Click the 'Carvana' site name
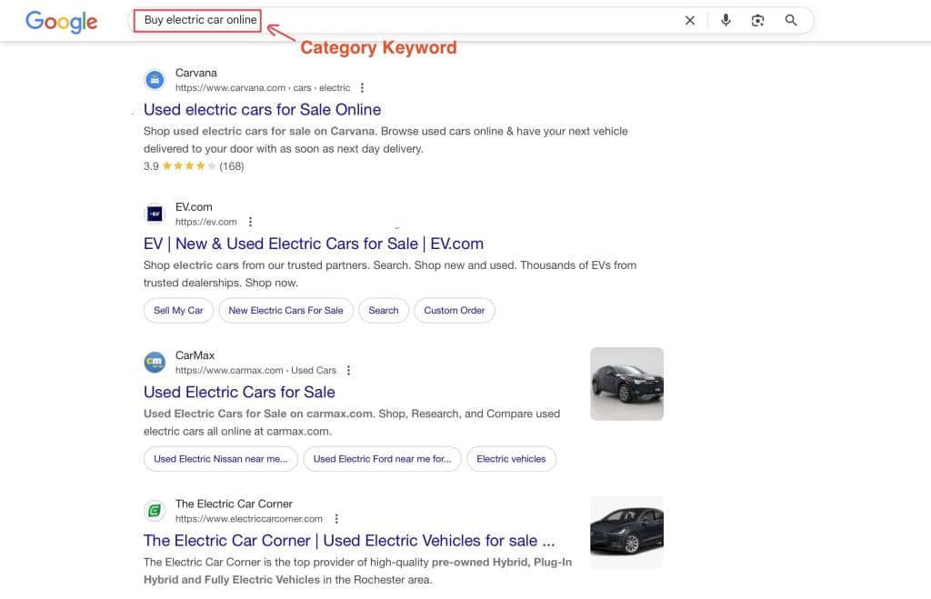The image size is (931, 599). (196, 73)
